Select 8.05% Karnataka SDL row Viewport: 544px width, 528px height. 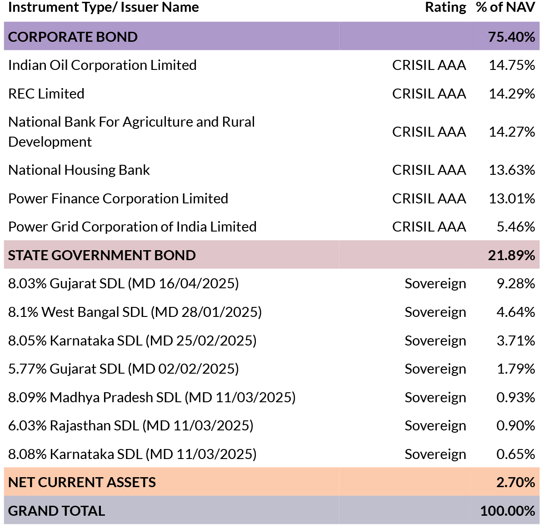pos(272,340)
